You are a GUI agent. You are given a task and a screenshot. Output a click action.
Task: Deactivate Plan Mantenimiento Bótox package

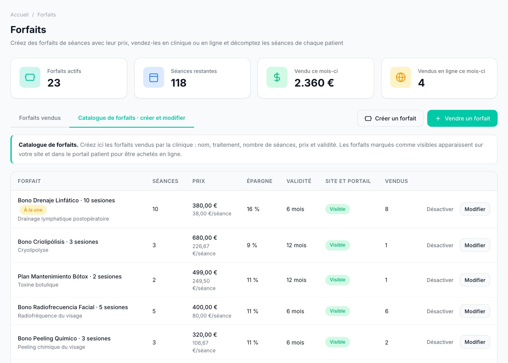click(x=440, y=280)
